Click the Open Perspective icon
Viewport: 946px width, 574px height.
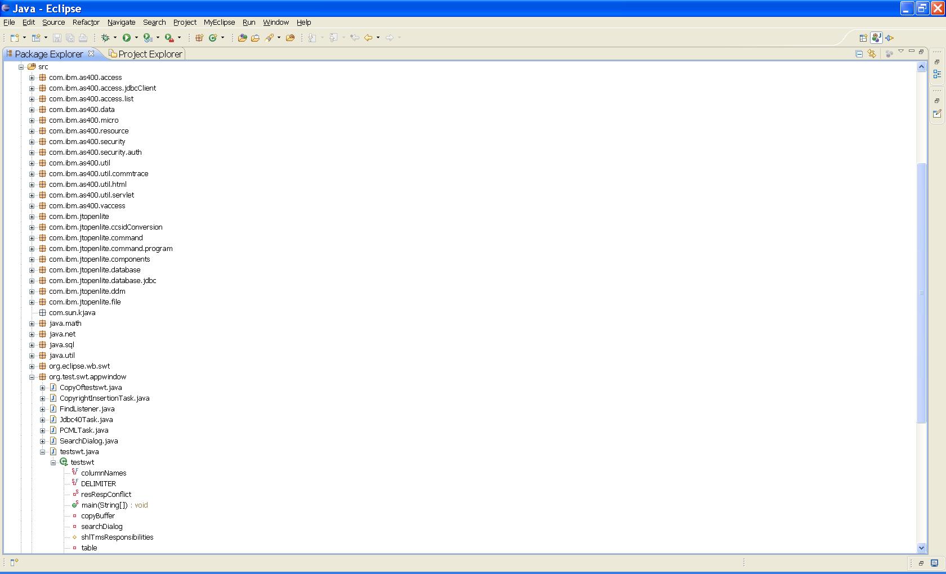tap(863, 38)
